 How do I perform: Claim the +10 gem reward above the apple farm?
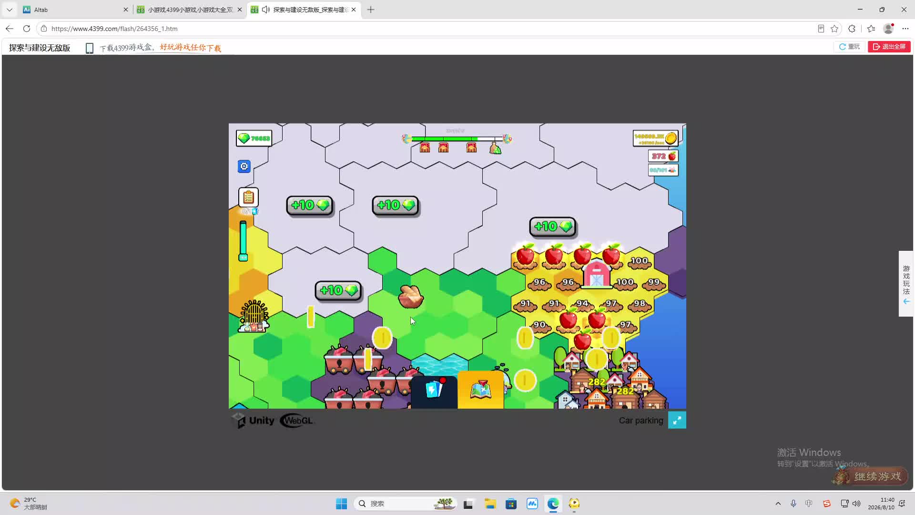pyautogui.click(x=553, y=227)
